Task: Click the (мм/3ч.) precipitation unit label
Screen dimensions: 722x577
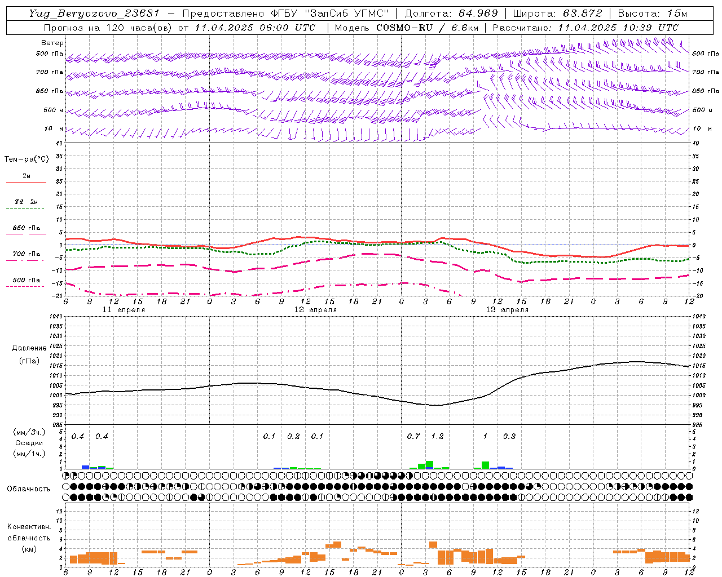Action: [28, 432]
